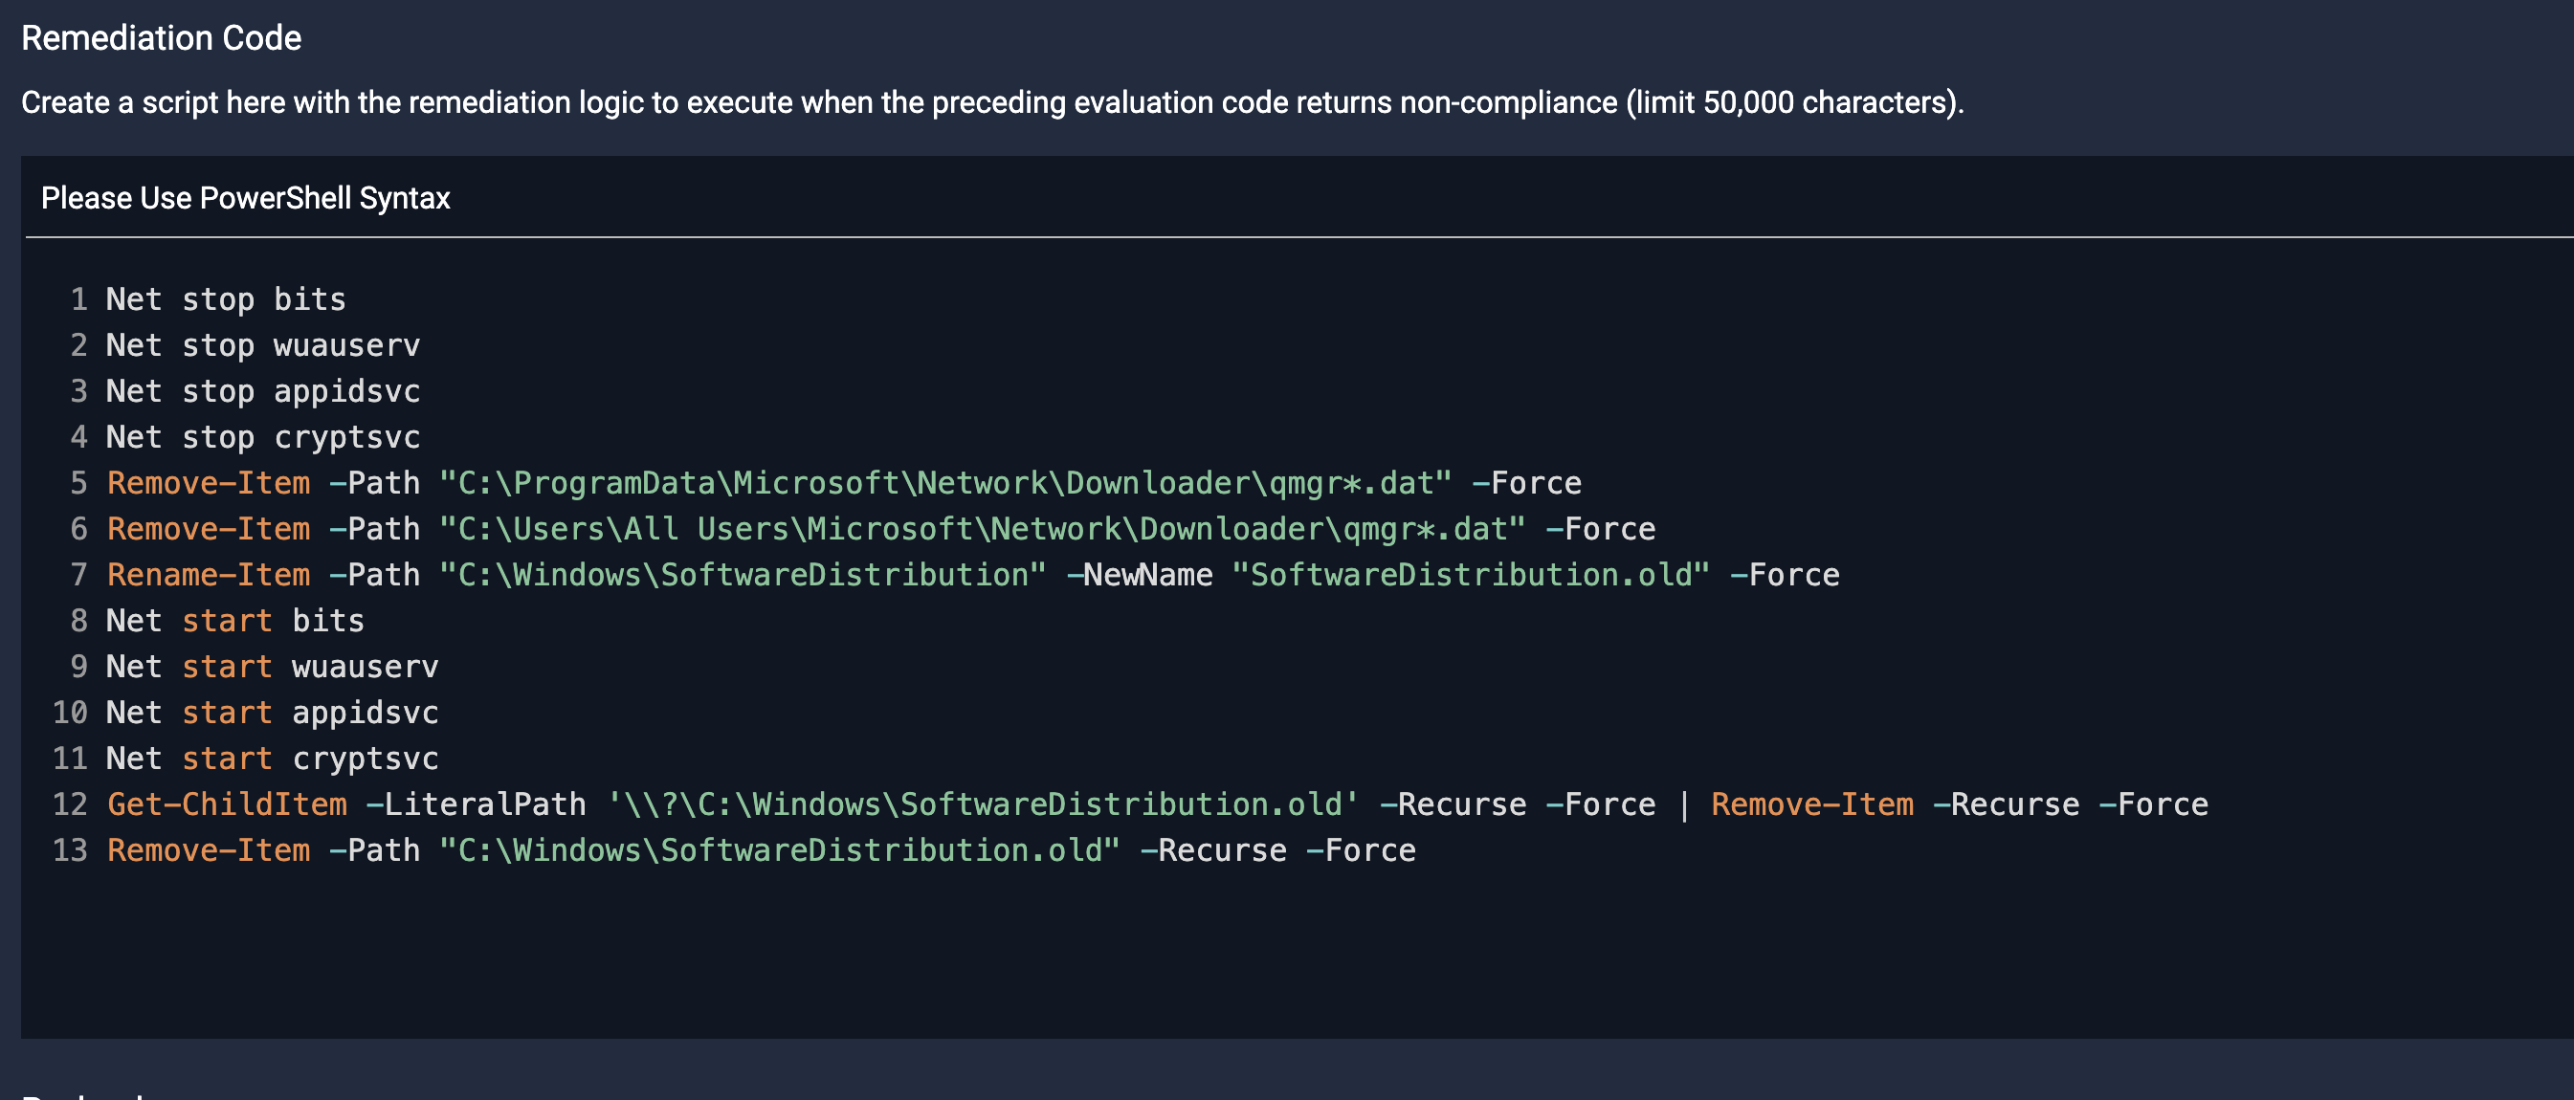Click the -LiteralPath SoftwareDistribution.old string

click(983, 805)
